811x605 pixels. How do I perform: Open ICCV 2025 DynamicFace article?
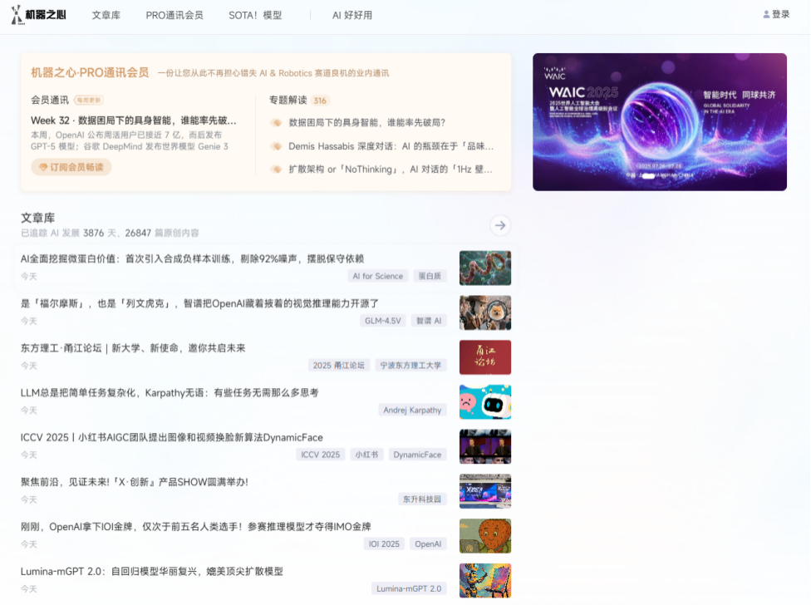tap(172, 437)
